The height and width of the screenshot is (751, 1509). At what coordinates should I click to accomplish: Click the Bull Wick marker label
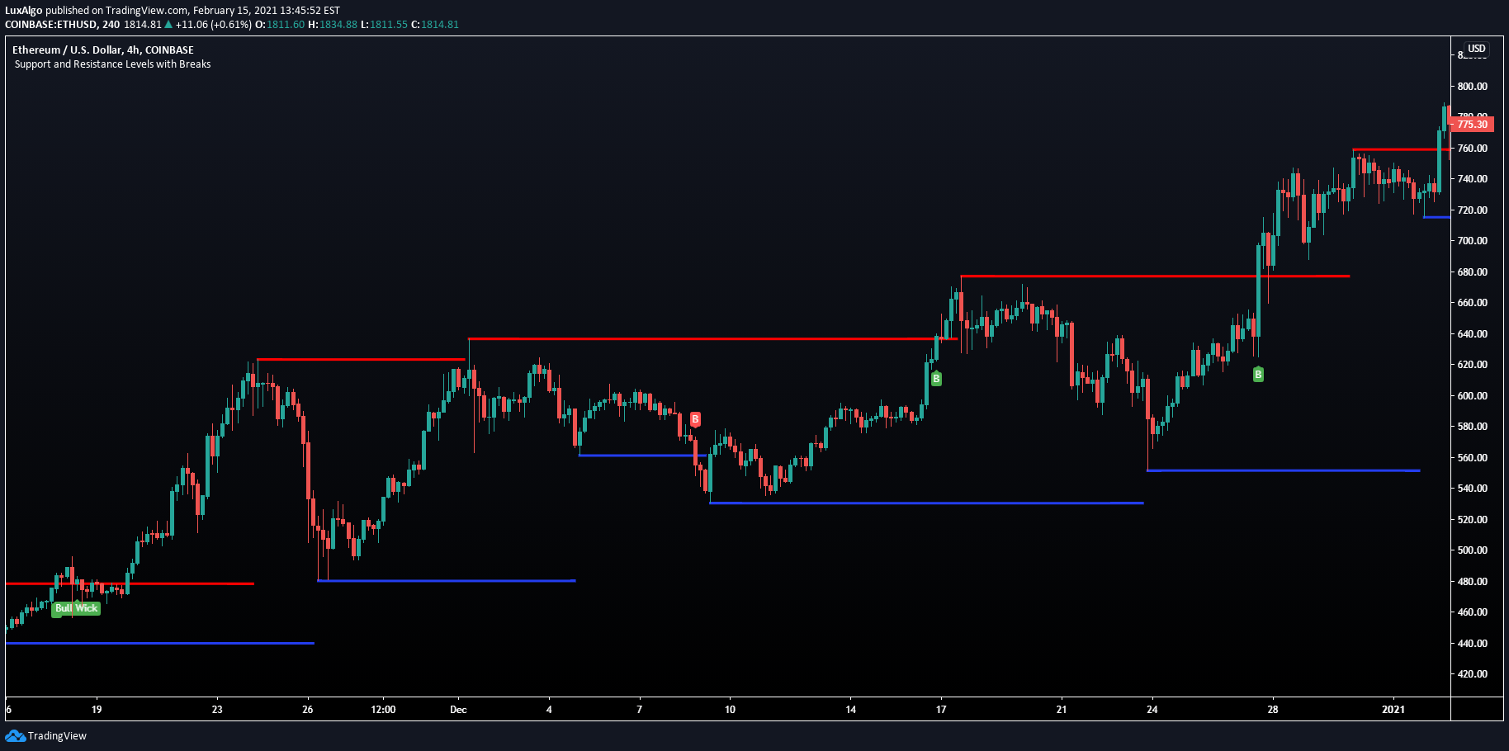[75, 608]
